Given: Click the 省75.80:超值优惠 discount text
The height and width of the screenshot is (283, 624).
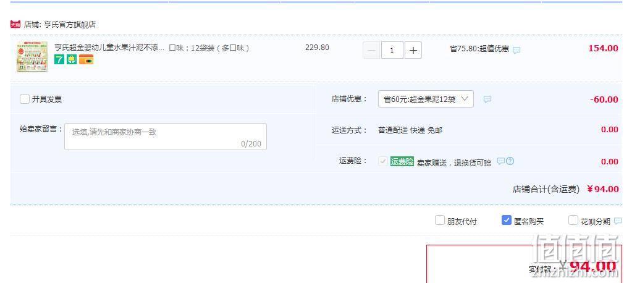Looking at the screenshot, I should click(x=479, y=49).
